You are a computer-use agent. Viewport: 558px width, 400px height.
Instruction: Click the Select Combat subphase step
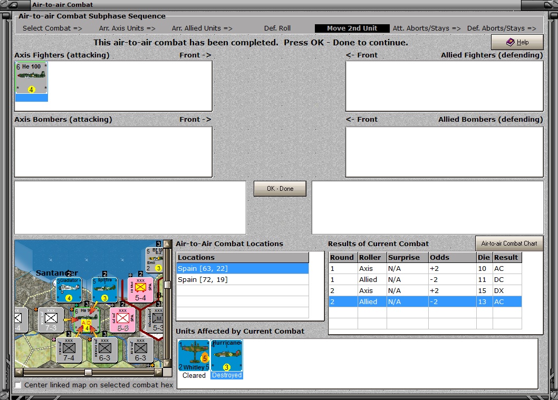pos(52,28)
